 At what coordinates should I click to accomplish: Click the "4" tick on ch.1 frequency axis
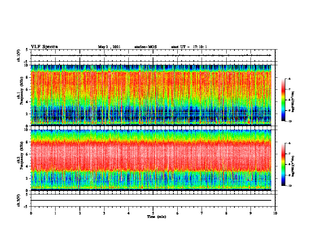point(27,102)
